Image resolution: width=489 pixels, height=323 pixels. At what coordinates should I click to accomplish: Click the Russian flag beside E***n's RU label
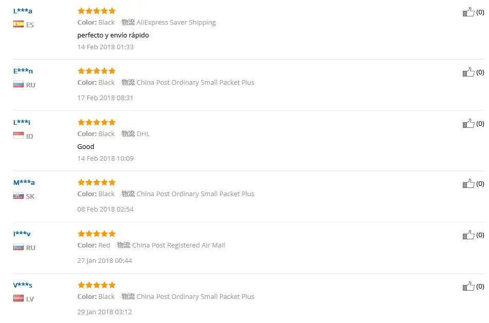[x=18, y=84]
